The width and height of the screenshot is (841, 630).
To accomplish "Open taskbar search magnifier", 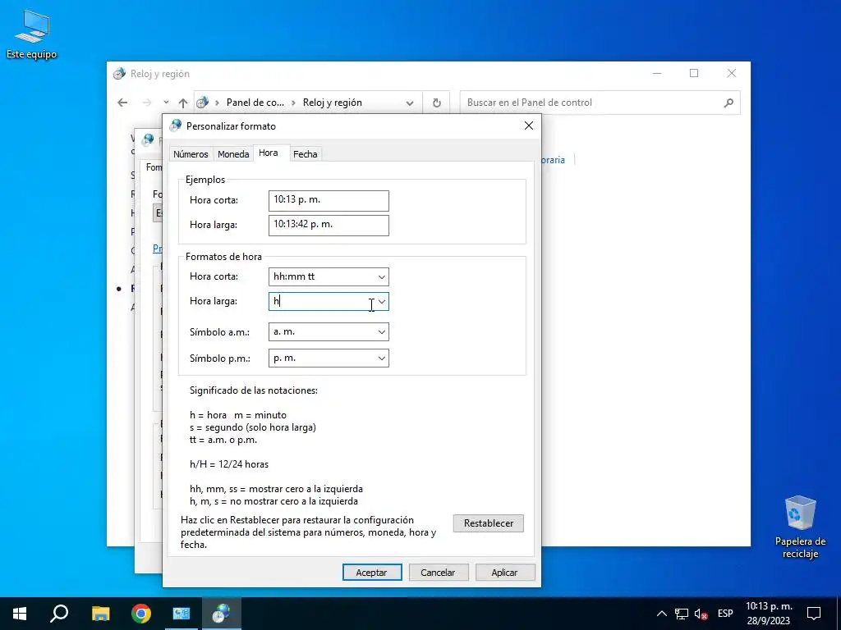I will [x=59, y=614].
